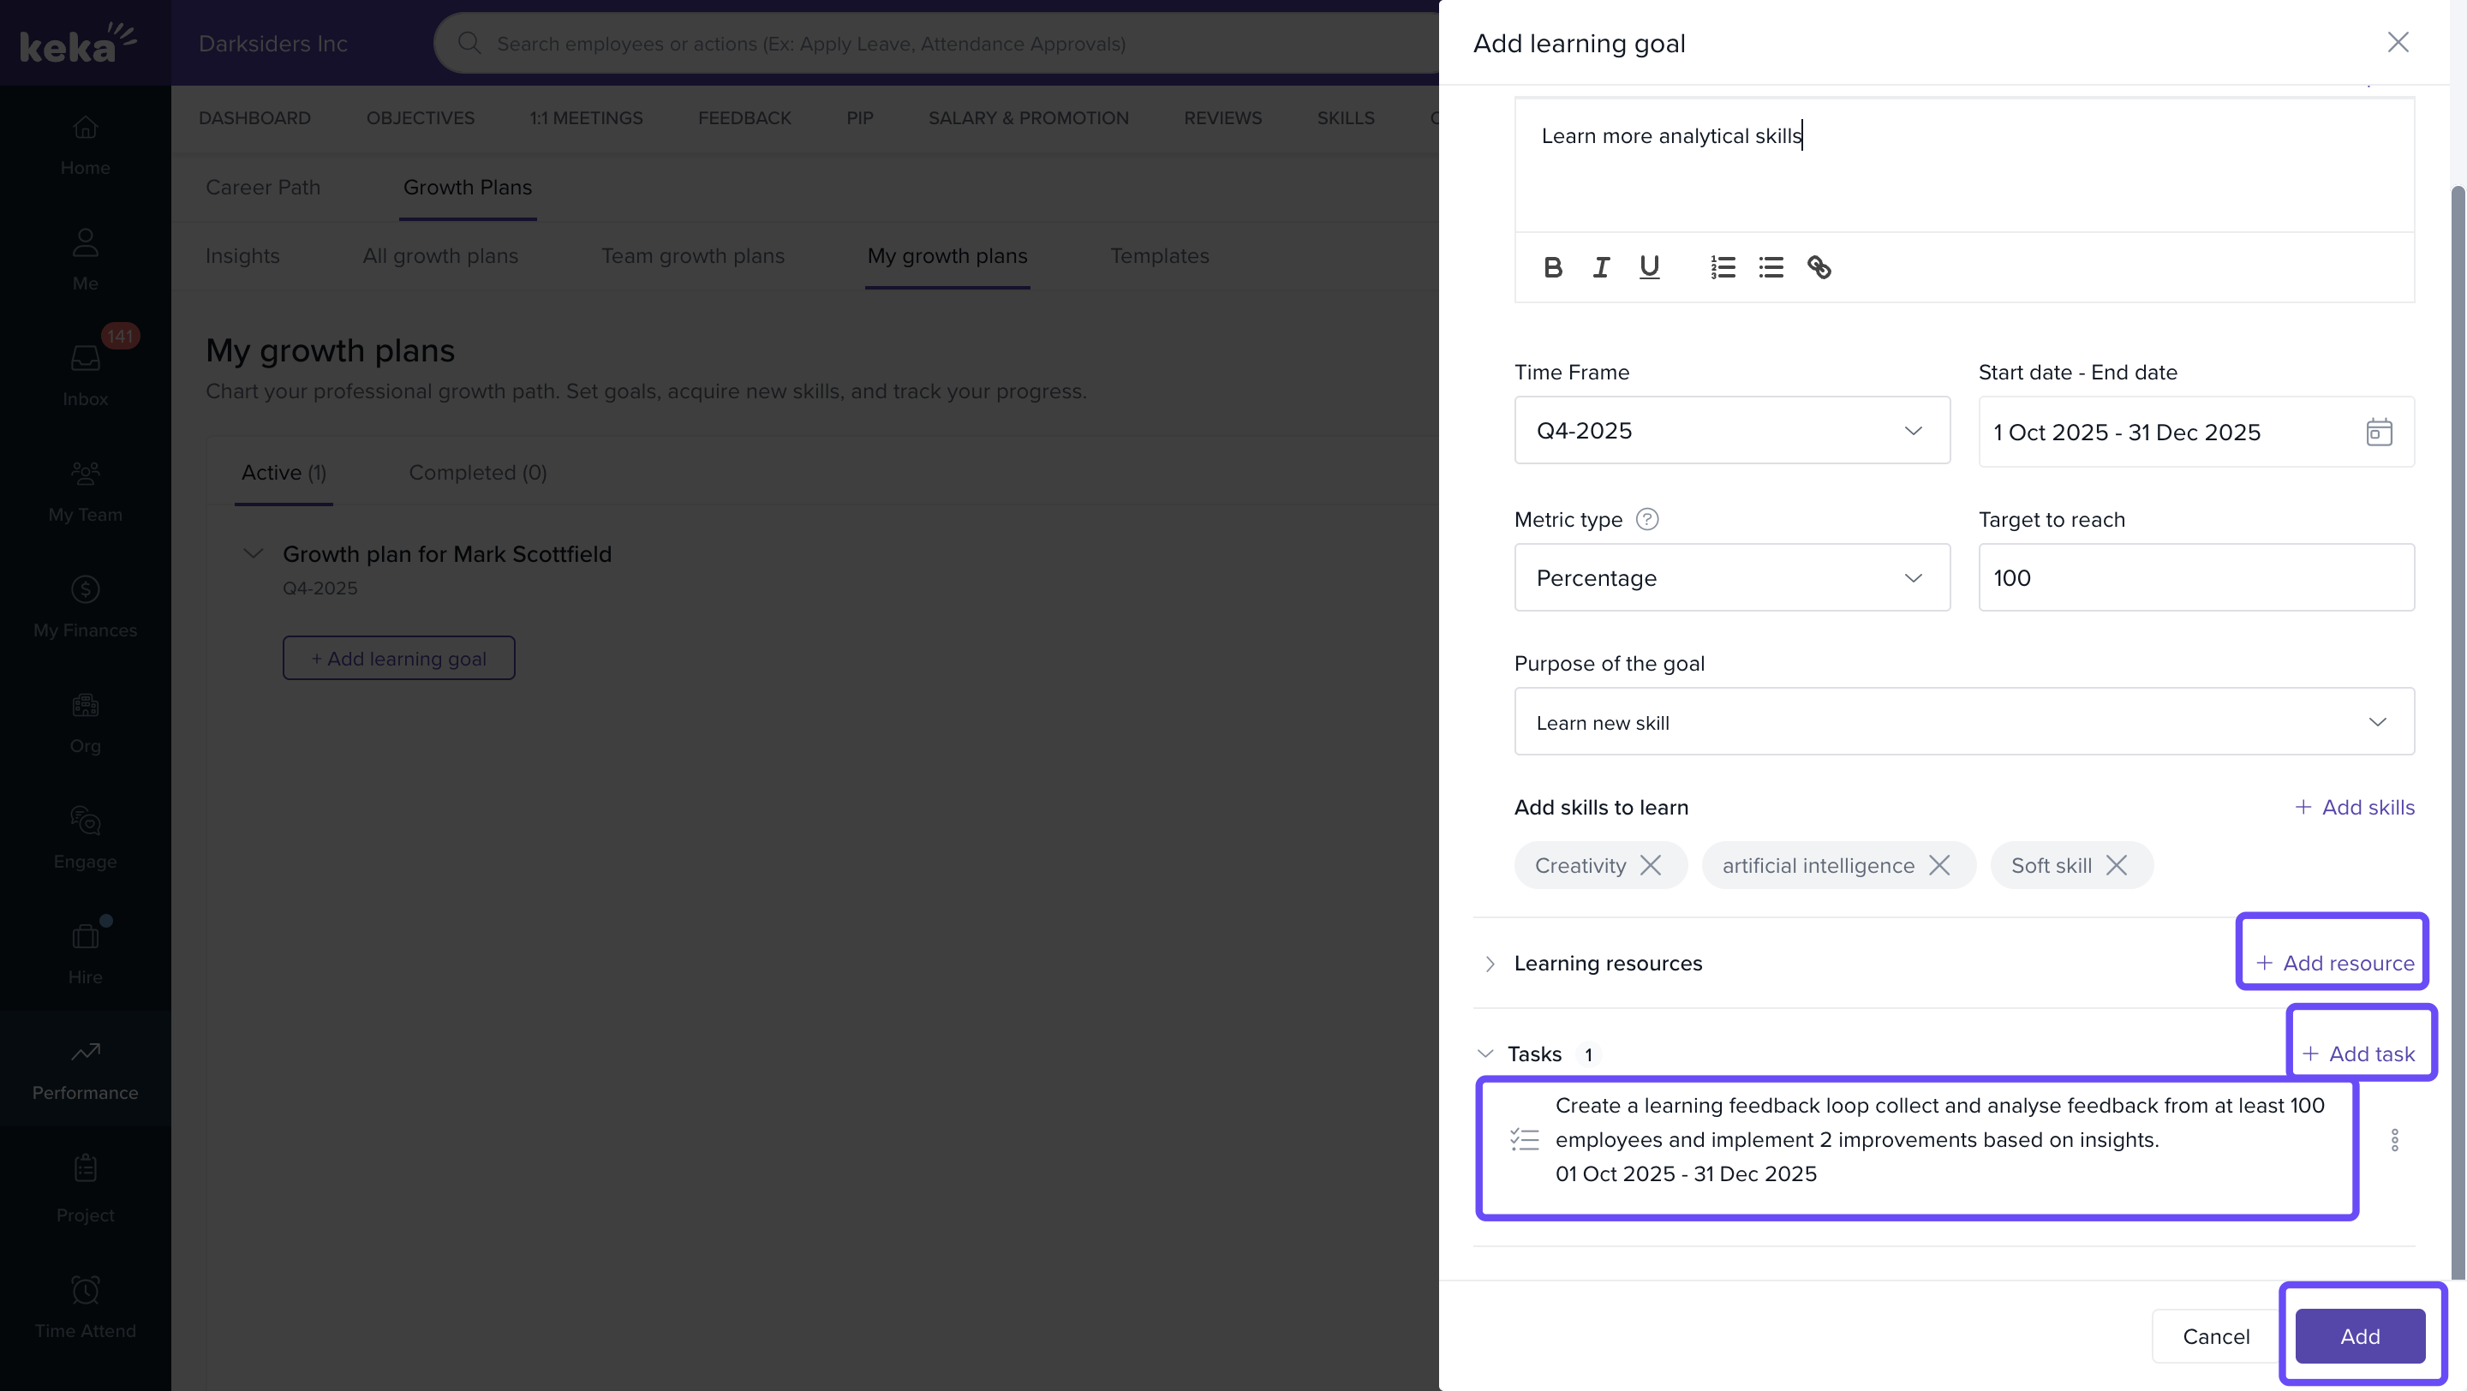Screen dimensions: 2467x1391
Task: Open the Time Frame Q4-2025 dropdown
Action: click(1730, 431)
